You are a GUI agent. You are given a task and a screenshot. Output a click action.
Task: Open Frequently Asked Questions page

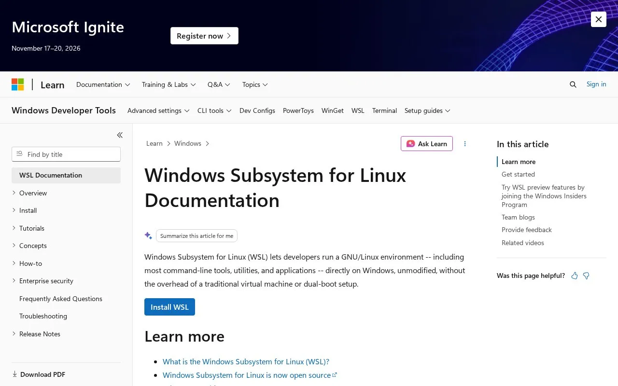pyautogui.click(x=61, y=299)
